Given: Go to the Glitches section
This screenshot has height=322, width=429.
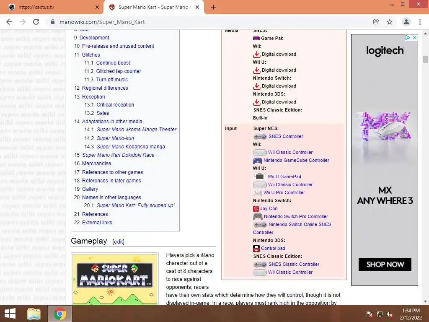Looking at the screenshot, I should click(91, 55).
